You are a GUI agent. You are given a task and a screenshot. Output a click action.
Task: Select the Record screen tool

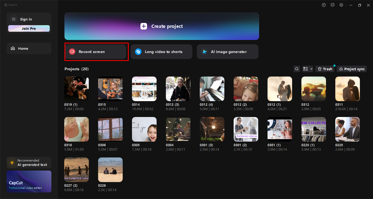pyautogui.click(x=96, y=52)
